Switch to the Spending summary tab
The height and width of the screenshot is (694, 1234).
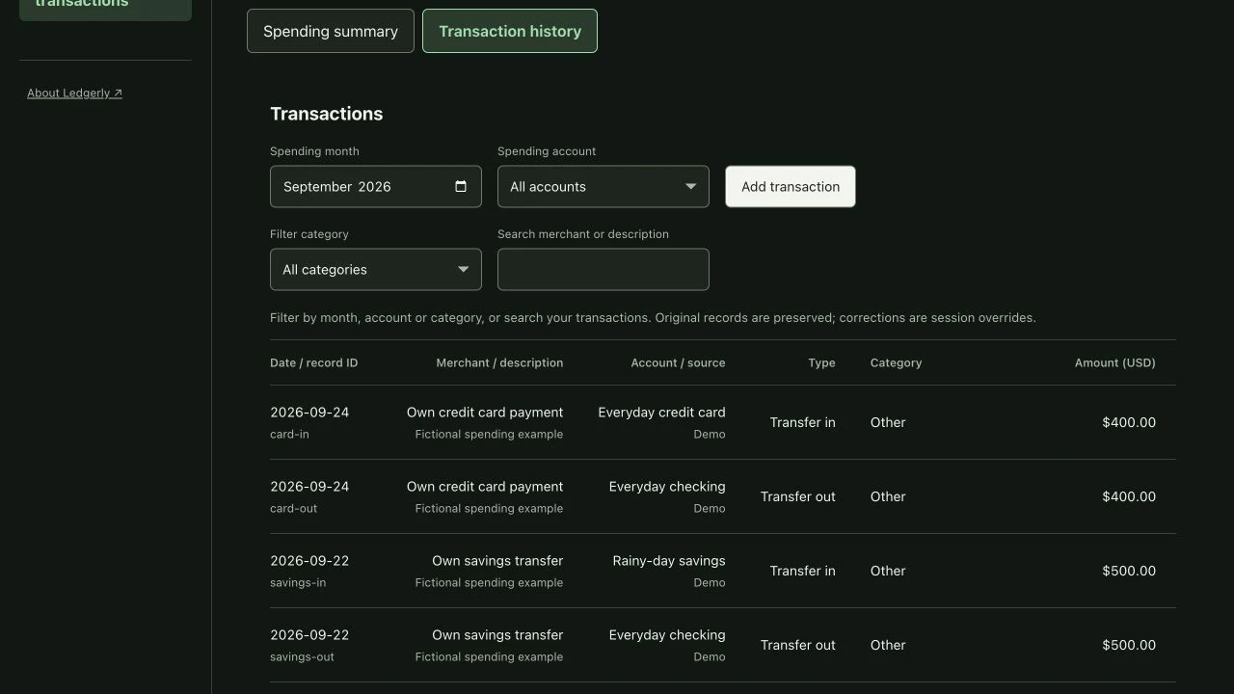(x=331, y=31)
